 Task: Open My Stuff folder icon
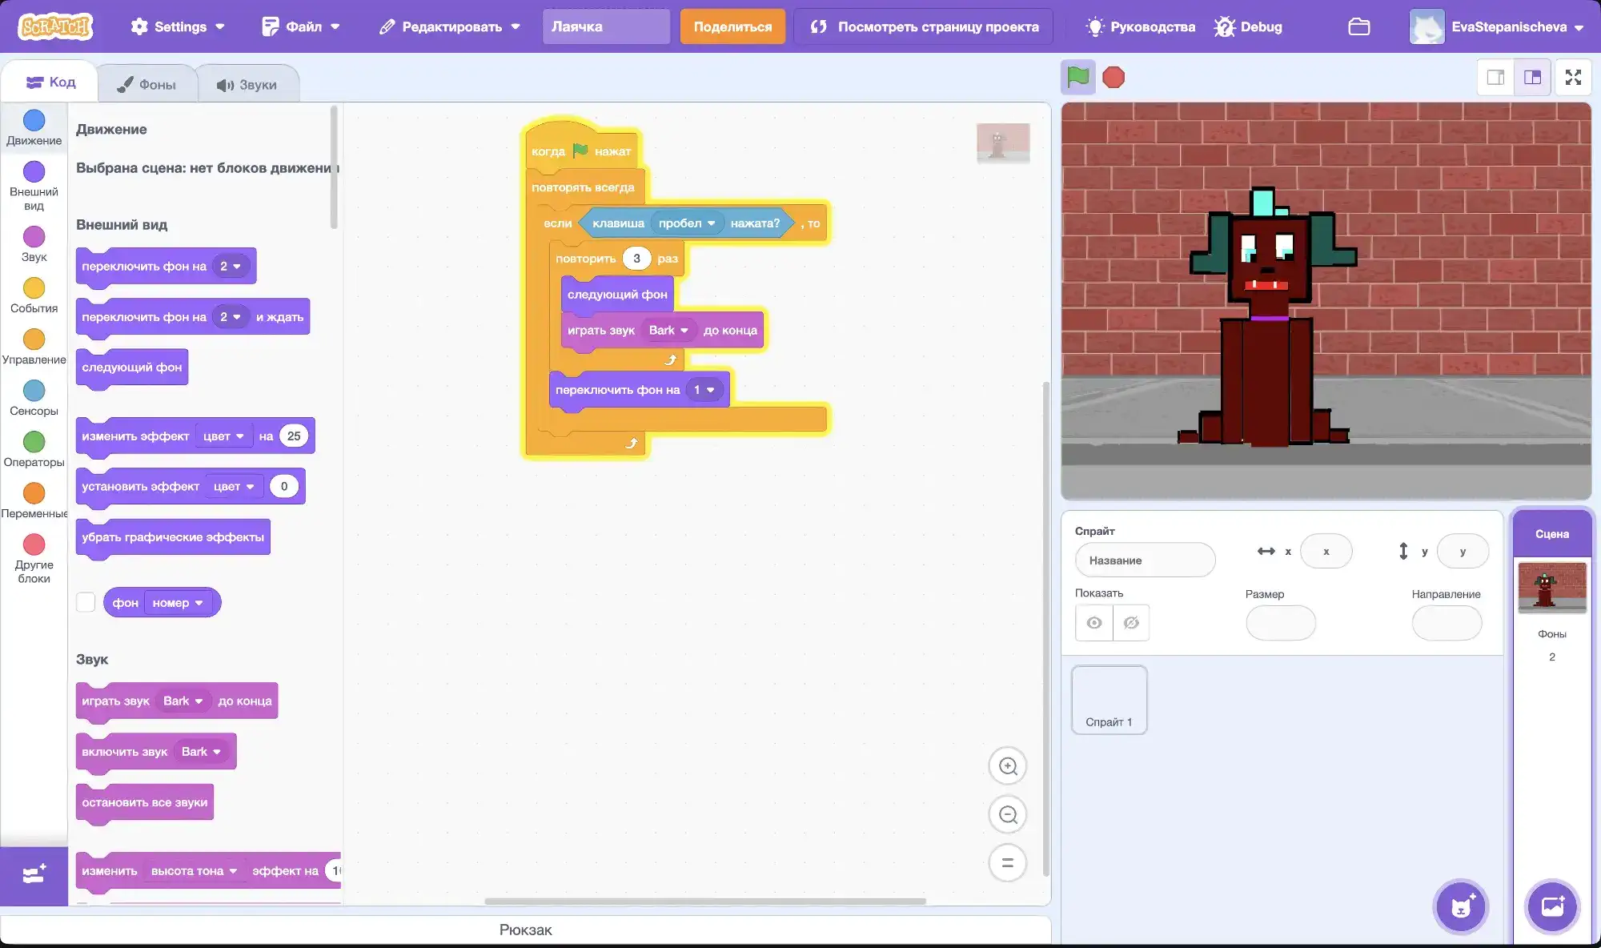(1358, 26)
